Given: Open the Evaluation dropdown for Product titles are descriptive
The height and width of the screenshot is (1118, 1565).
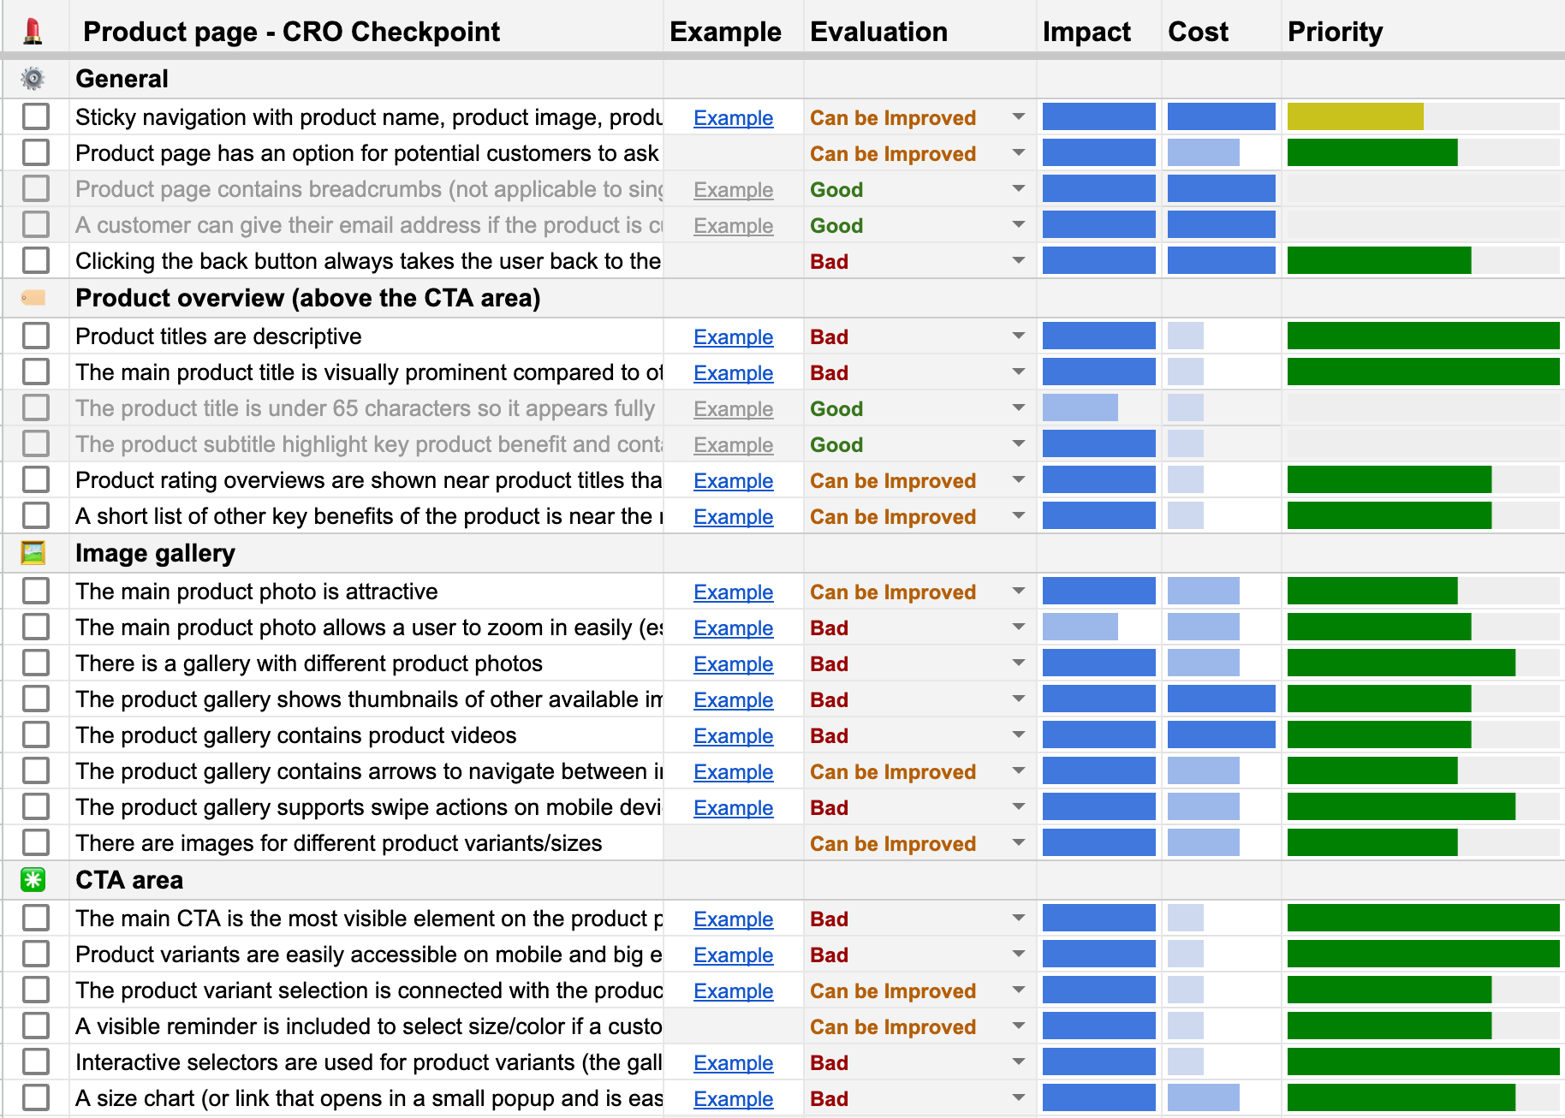Looking at the screenshot, I should click(1018, 336).
